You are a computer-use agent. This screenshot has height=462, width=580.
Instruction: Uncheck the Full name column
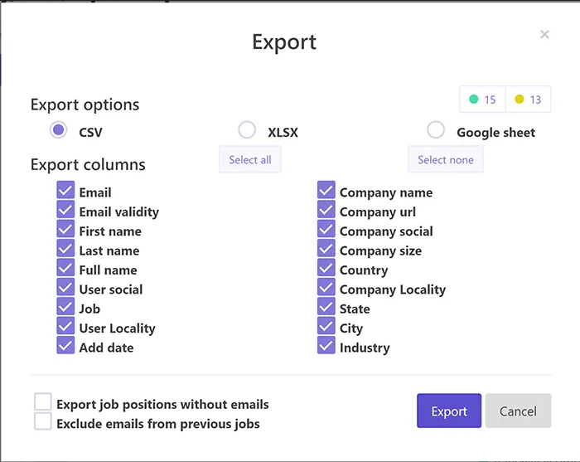click(x=65, y=269)
